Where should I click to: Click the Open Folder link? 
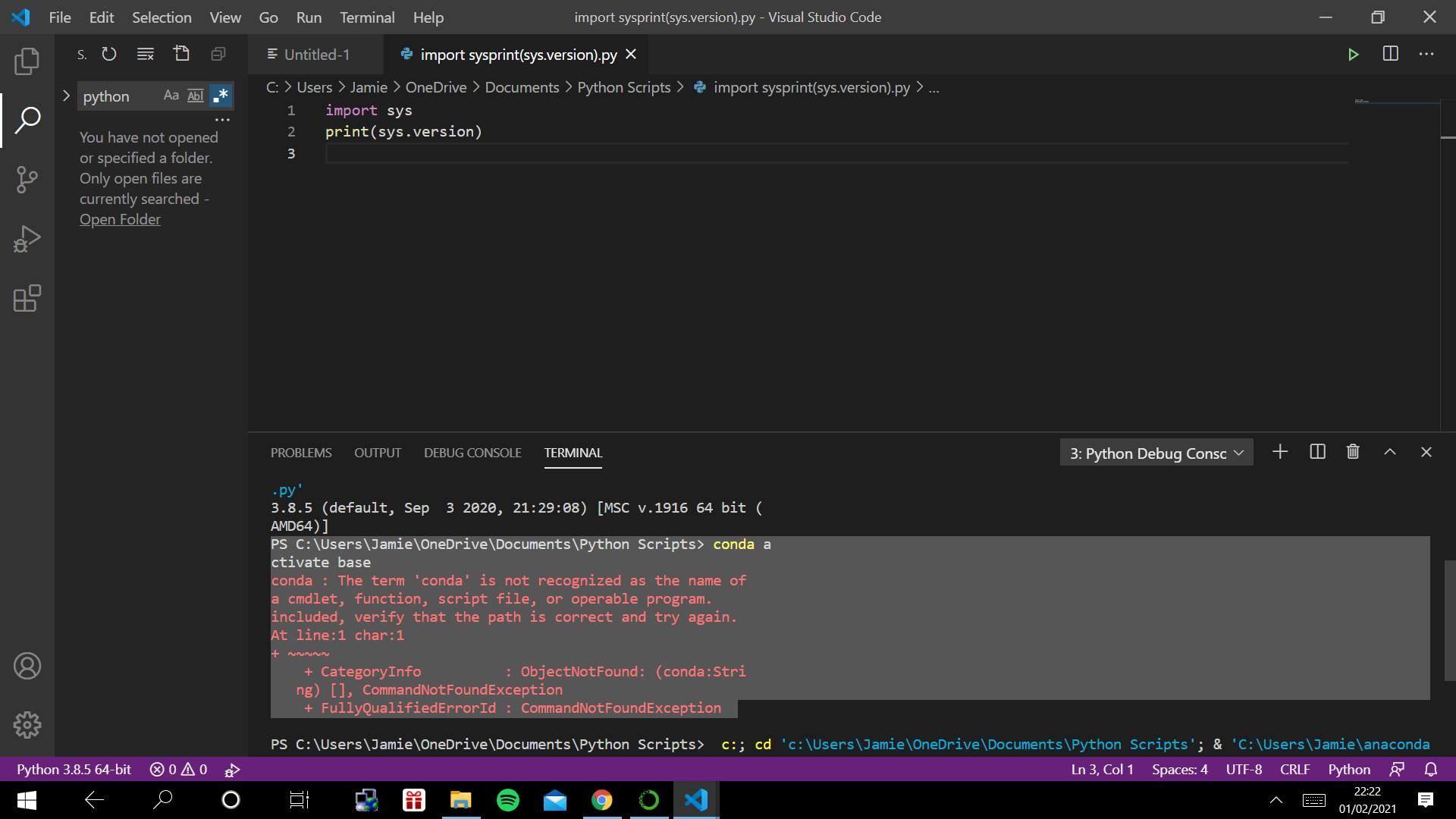pos(120,219)
